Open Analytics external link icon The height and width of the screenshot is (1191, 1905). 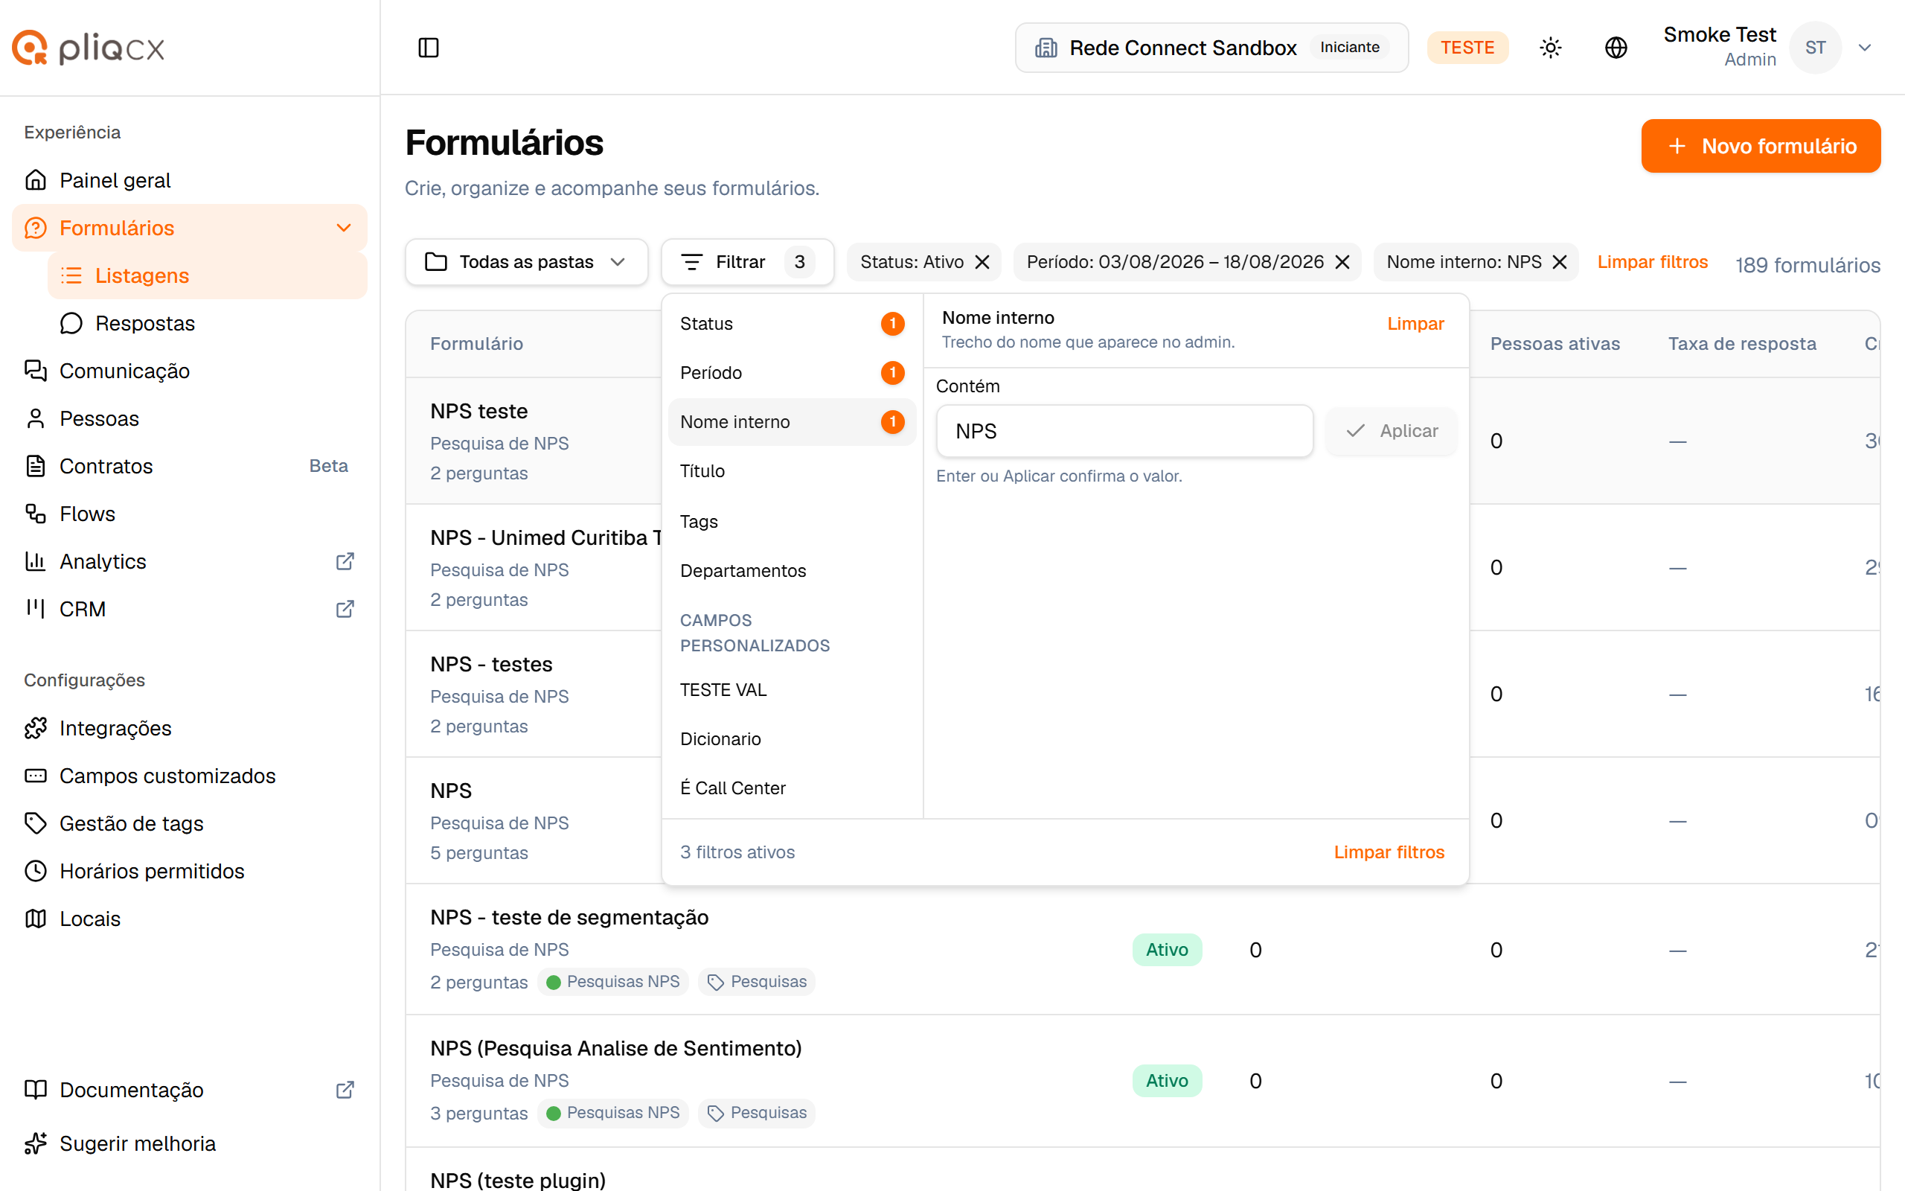pyautogui.click(x=345, y=561)
